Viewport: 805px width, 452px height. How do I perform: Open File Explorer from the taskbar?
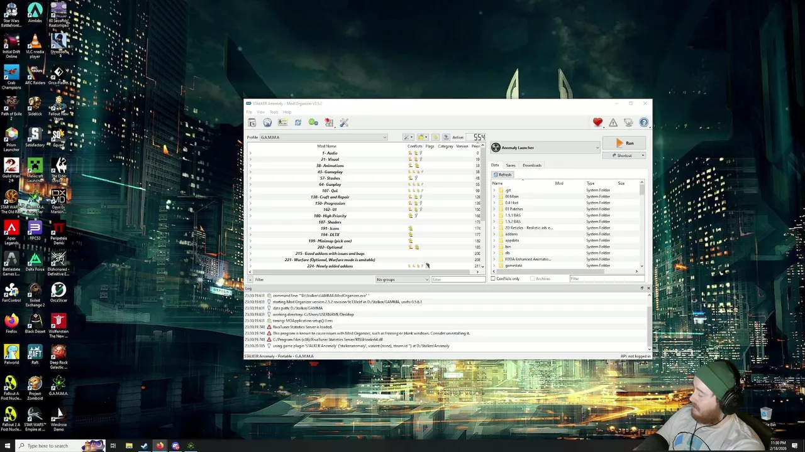click(x=129, y=446)
